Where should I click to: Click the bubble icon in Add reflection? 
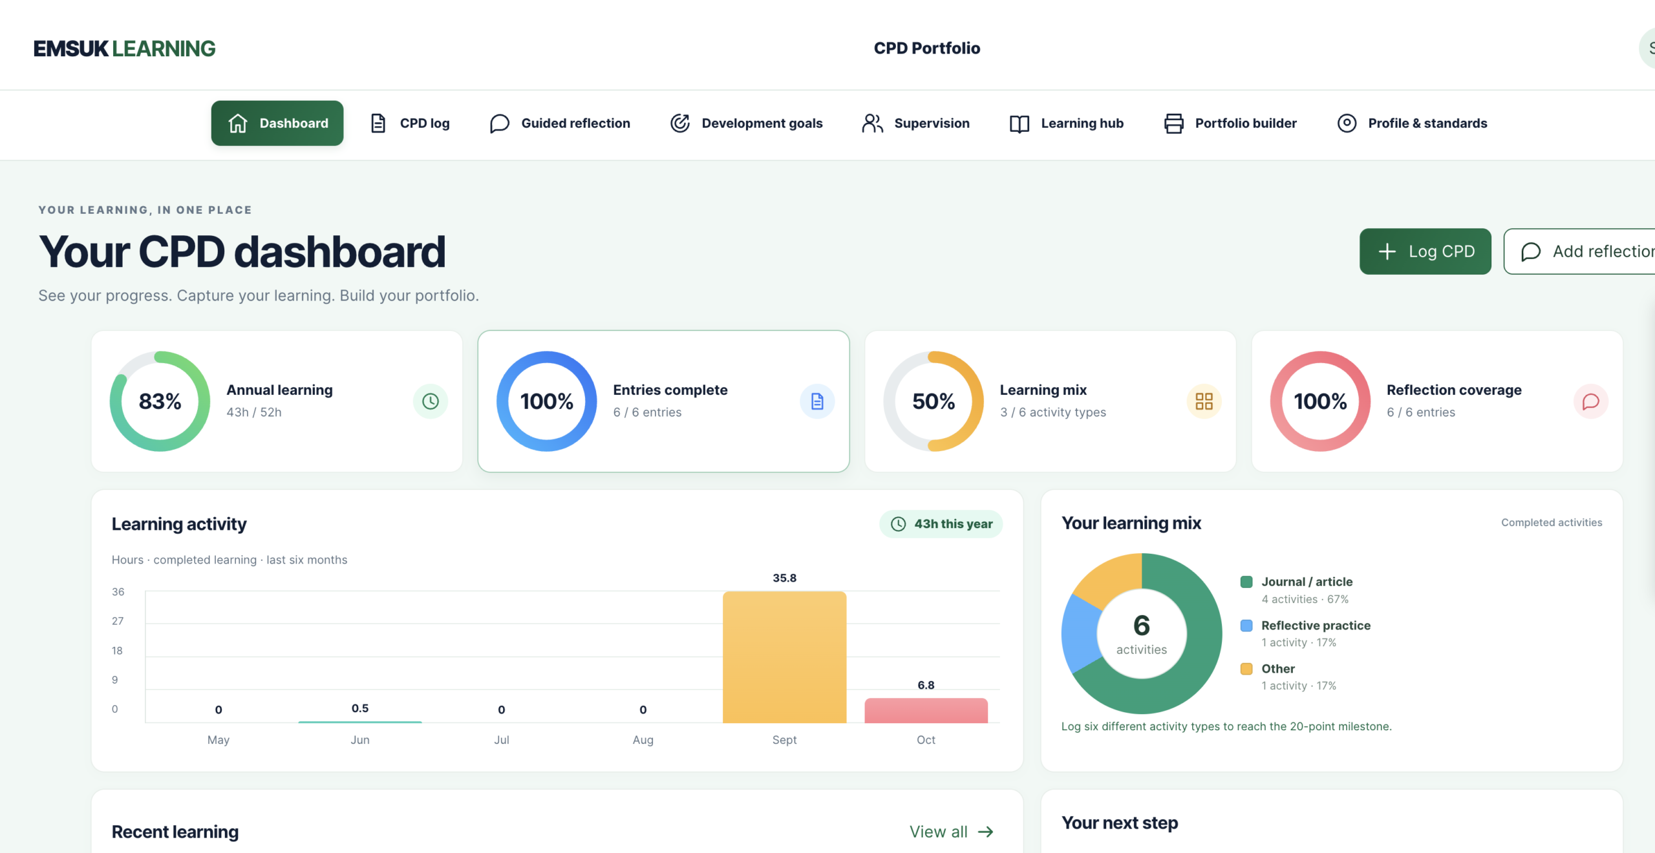pos(1531,251)
